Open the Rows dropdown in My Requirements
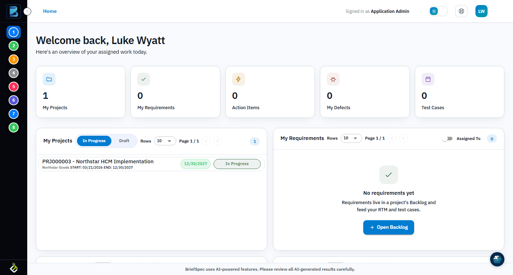Image resolution: width=513 pixels, height=275 pixels. pyautogui.click(x=351, y=138)
